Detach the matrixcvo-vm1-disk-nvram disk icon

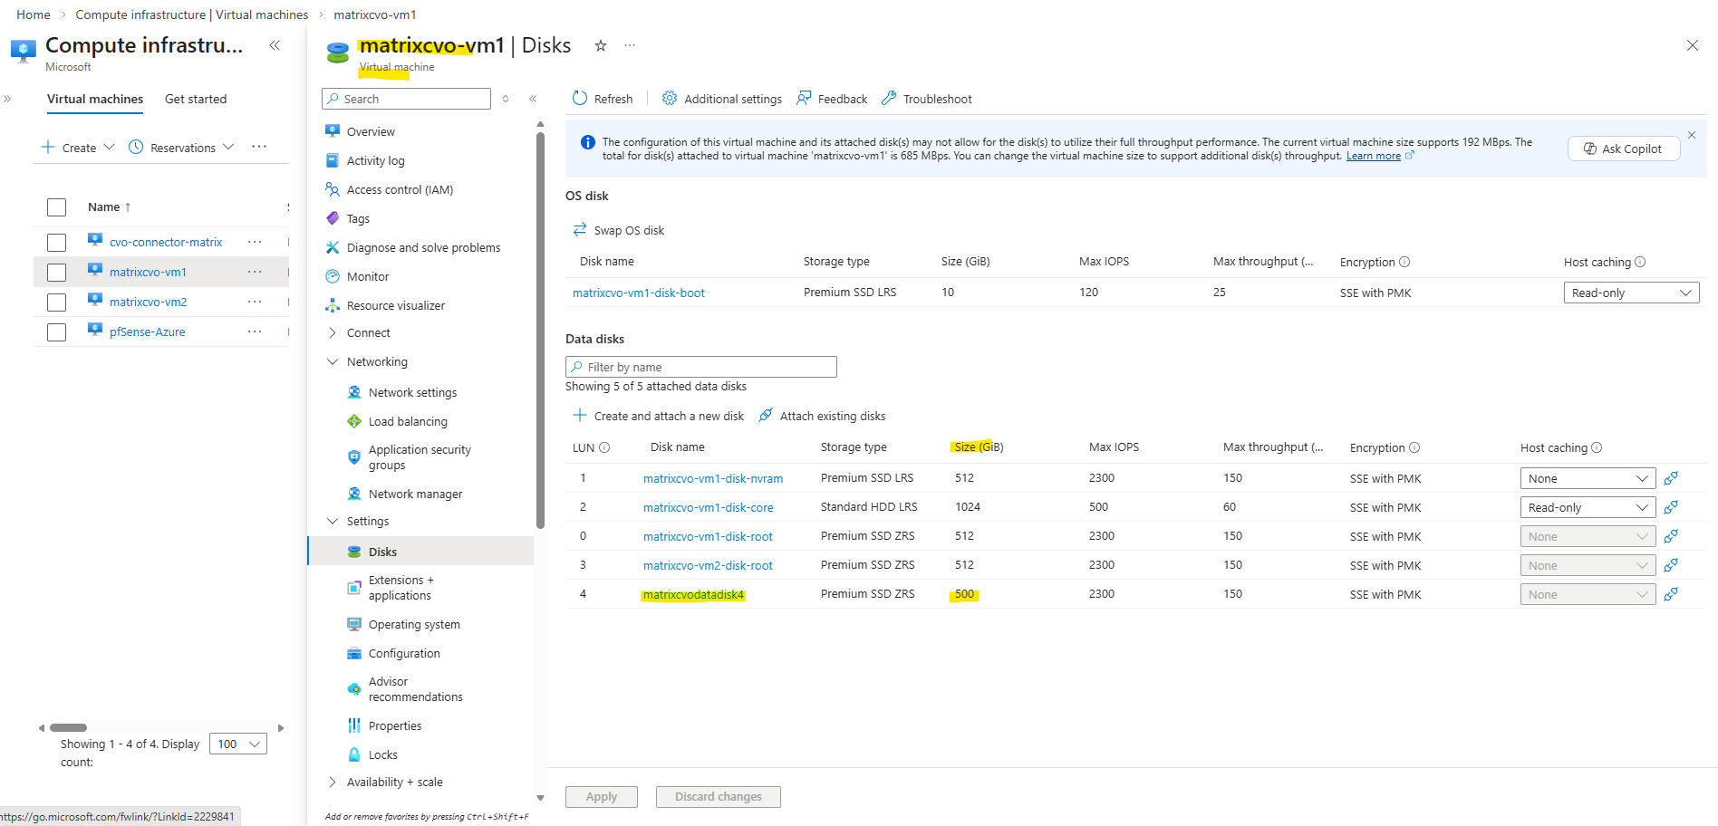coord(1671,478)
